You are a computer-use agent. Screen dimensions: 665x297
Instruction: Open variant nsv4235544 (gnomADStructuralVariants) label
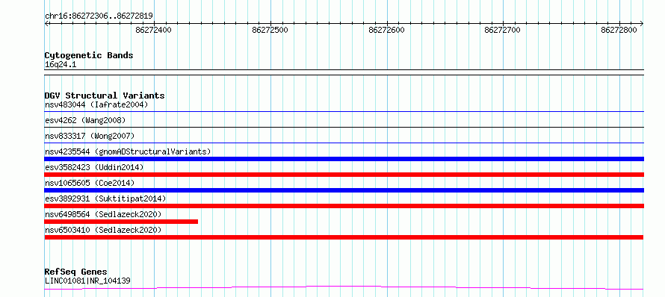pos(128,151)
